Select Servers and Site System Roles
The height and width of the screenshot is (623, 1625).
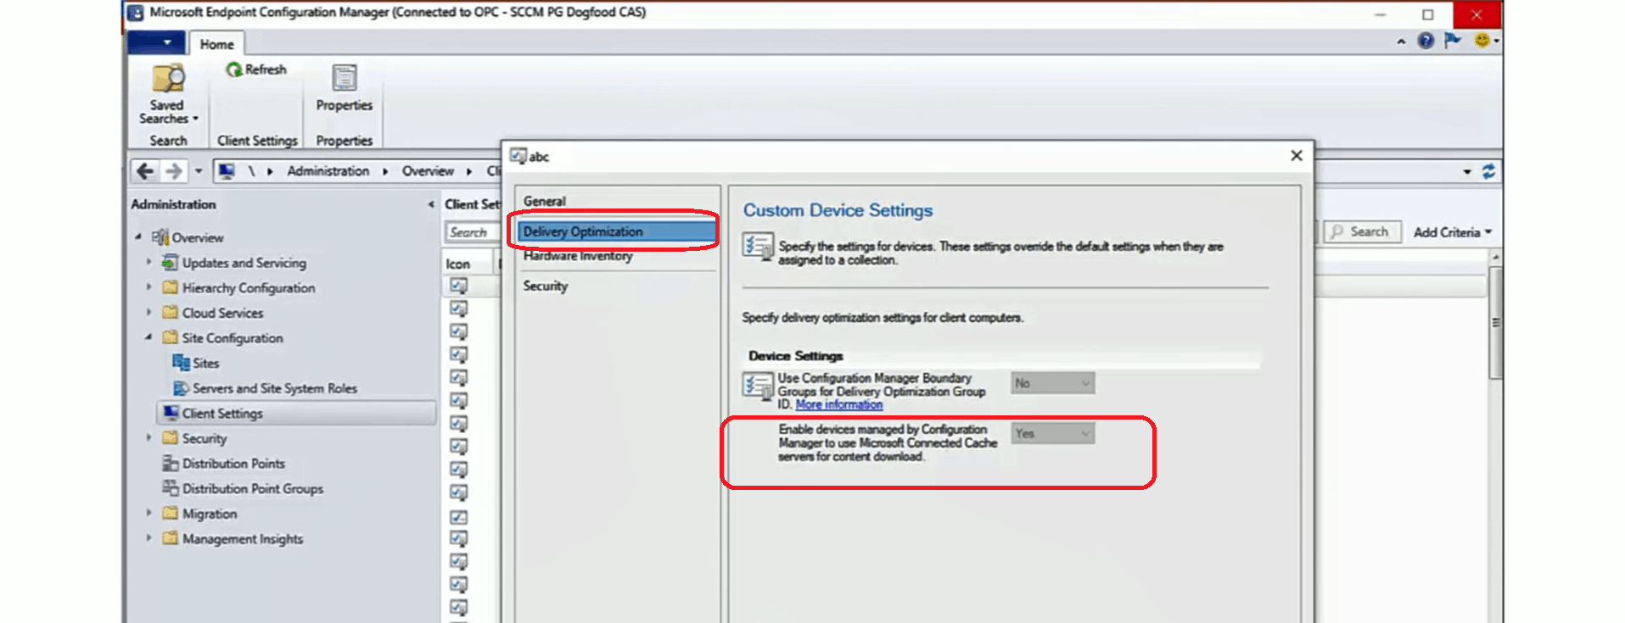click(275, 388)
